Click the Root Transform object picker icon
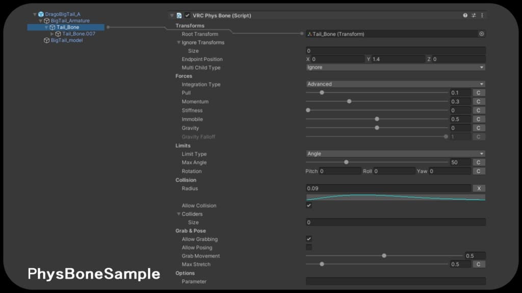The image size is (522, 293). (481, 34)
